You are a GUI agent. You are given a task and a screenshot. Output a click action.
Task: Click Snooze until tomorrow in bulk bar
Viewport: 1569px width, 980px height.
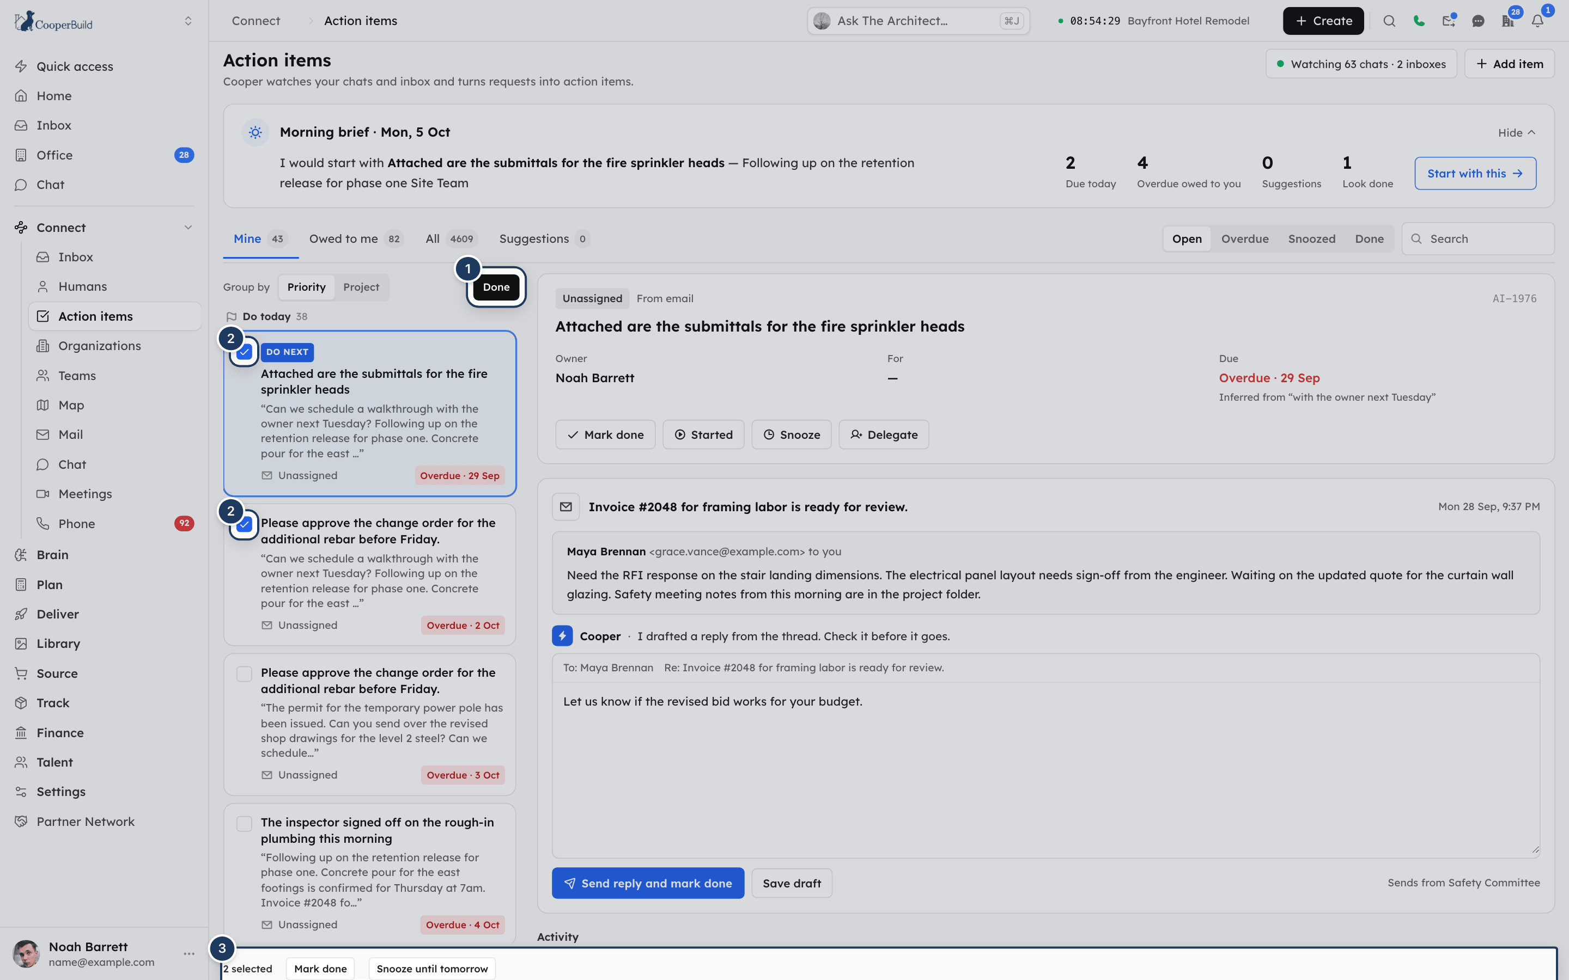(x=432, y=969)
